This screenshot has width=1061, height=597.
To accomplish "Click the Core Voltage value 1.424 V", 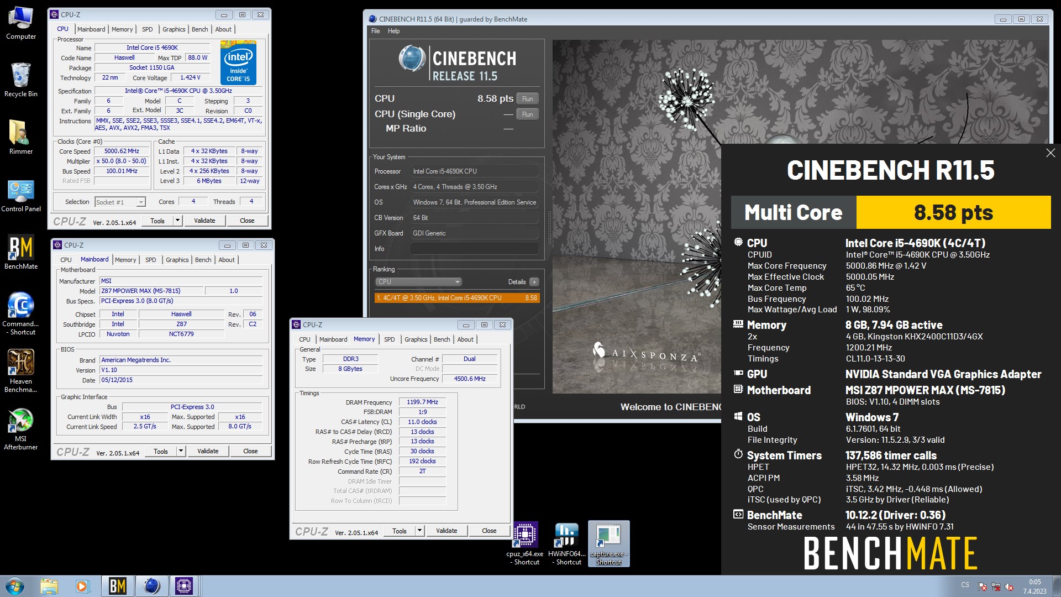I will coord(190,77).
